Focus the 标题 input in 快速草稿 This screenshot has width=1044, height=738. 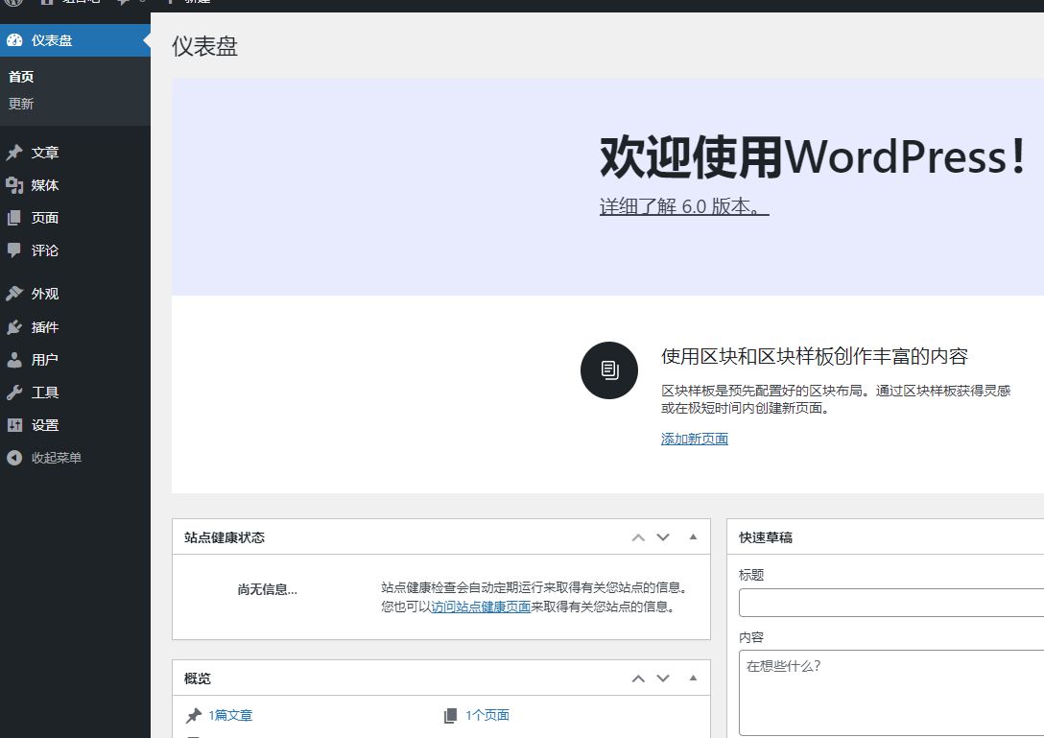[891, 603]
